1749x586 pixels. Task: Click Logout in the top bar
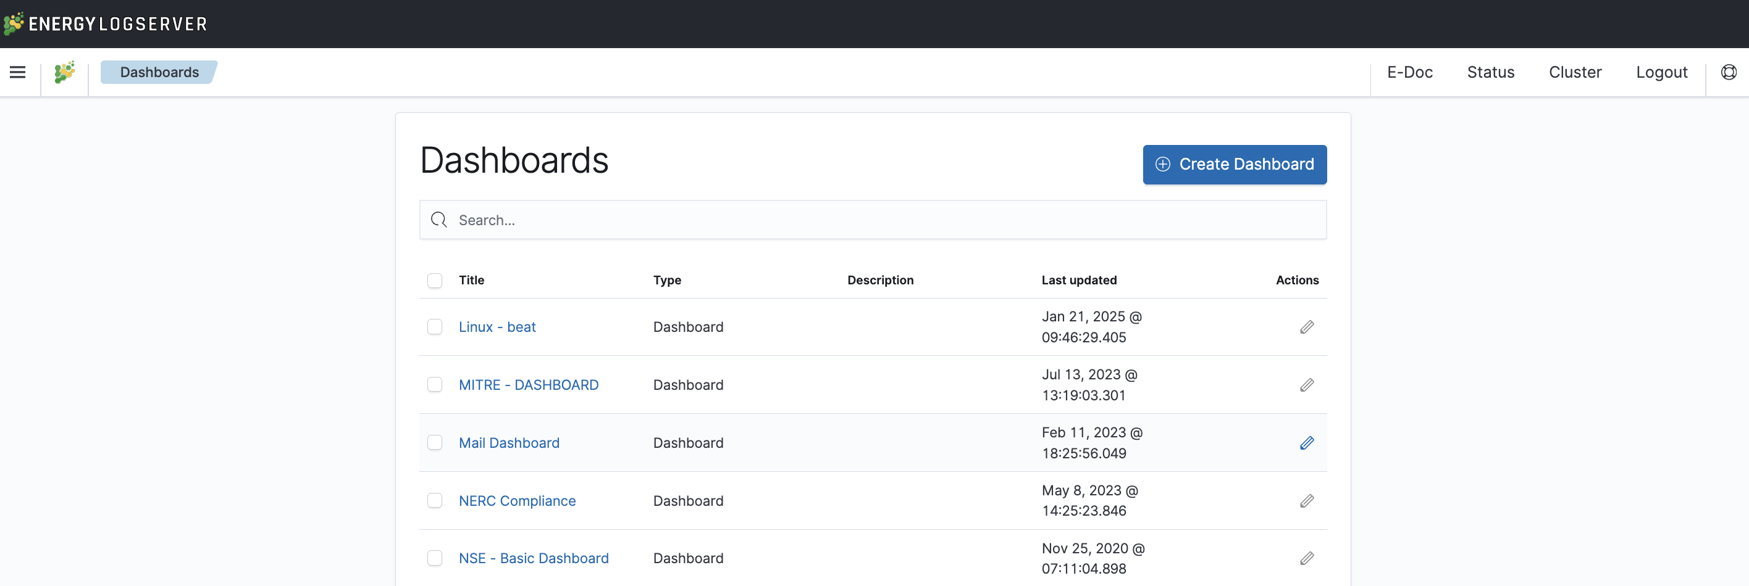click(x=1661, y=72)
